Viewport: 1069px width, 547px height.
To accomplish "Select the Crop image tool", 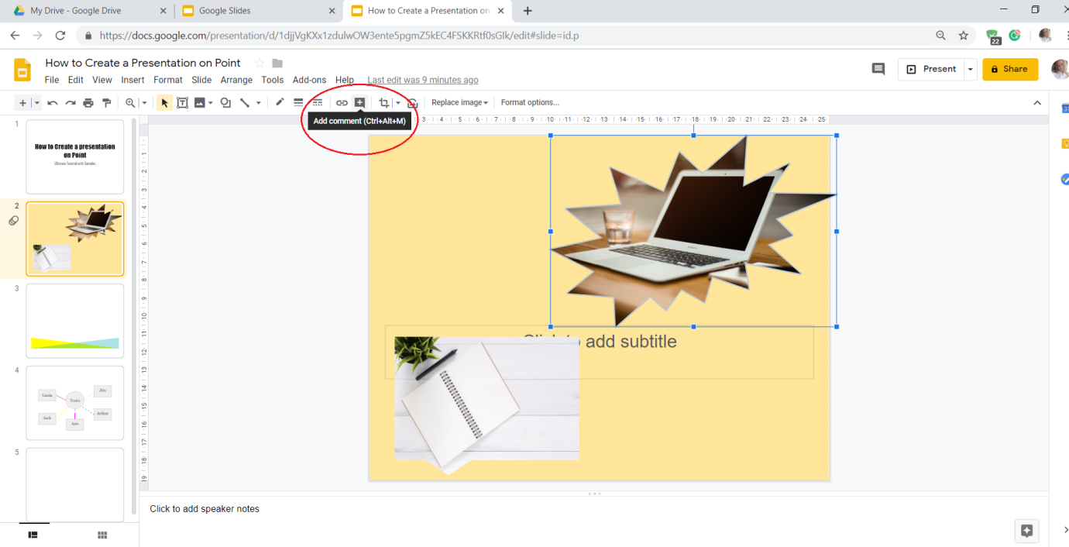I will coord(383,102).
